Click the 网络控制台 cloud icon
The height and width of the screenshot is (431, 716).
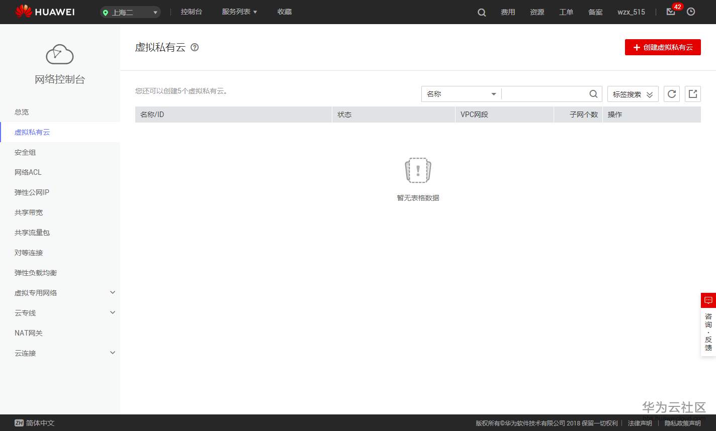[x=60, y=54]
